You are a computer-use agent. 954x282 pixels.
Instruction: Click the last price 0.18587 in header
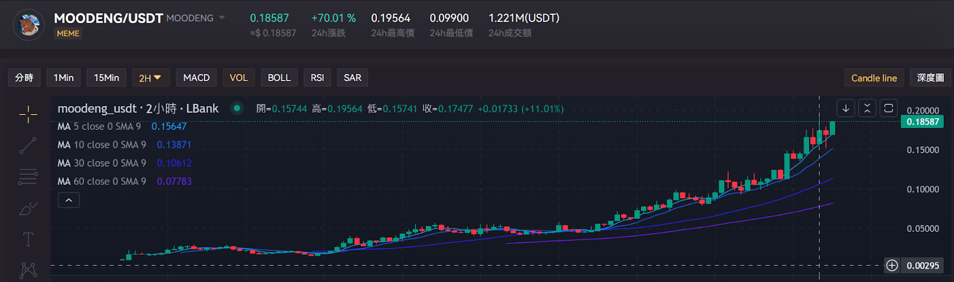[x=269, y=18]
